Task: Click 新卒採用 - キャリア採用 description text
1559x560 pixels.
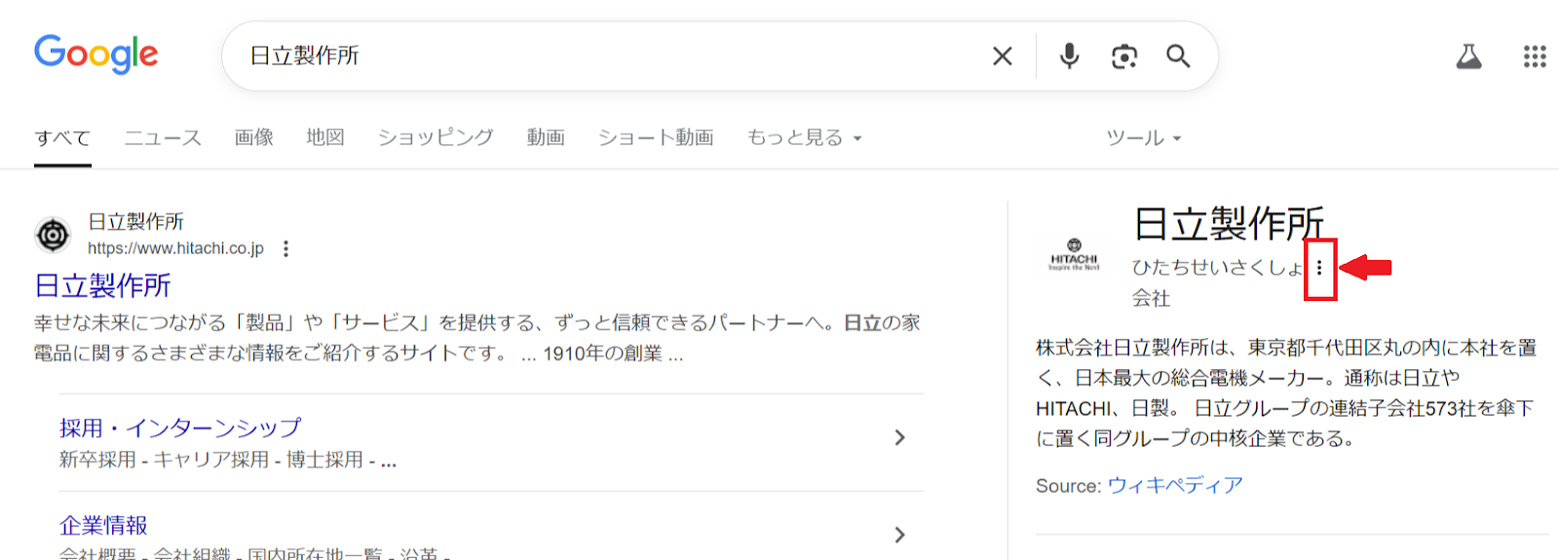Action: (x=228, y=460)
